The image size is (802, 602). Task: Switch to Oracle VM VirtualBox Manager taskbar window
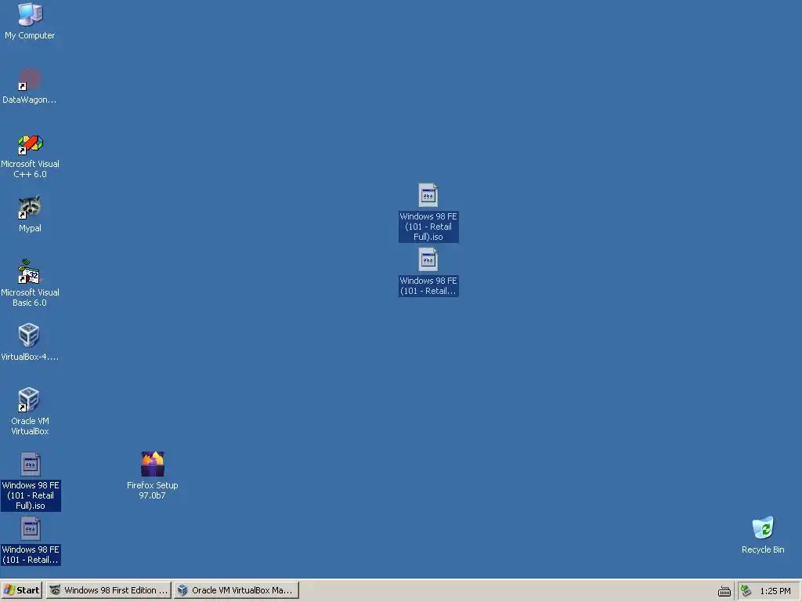(237, 590)
